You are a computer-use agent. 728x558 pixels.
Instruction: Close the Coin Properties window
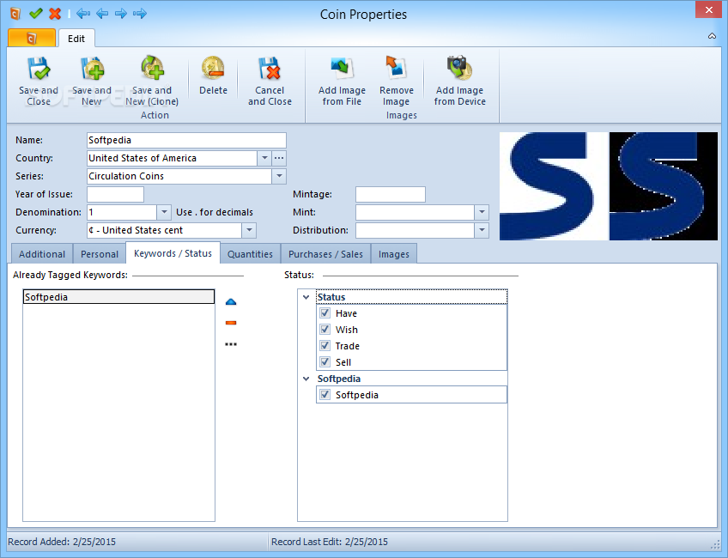pos(709,9)
